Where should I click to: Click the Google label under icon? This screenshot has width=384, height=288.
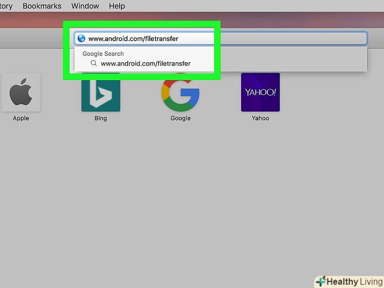pos(180,118)
